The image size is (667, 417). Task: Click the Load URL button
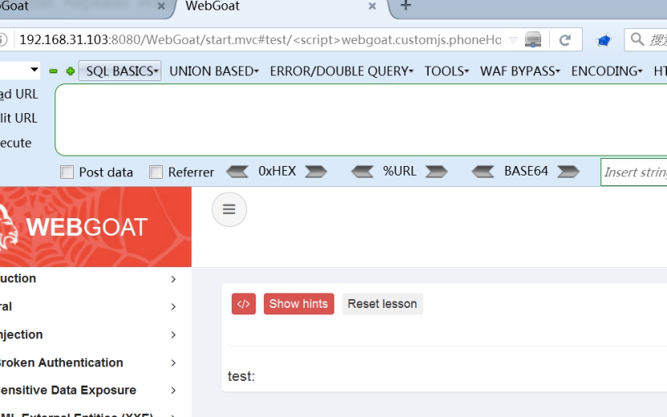click(x=18, y=94)
